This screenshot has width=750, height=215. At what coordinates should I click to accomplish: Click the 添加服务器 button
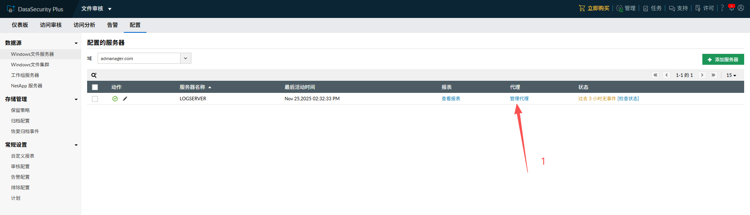[723, 59]
